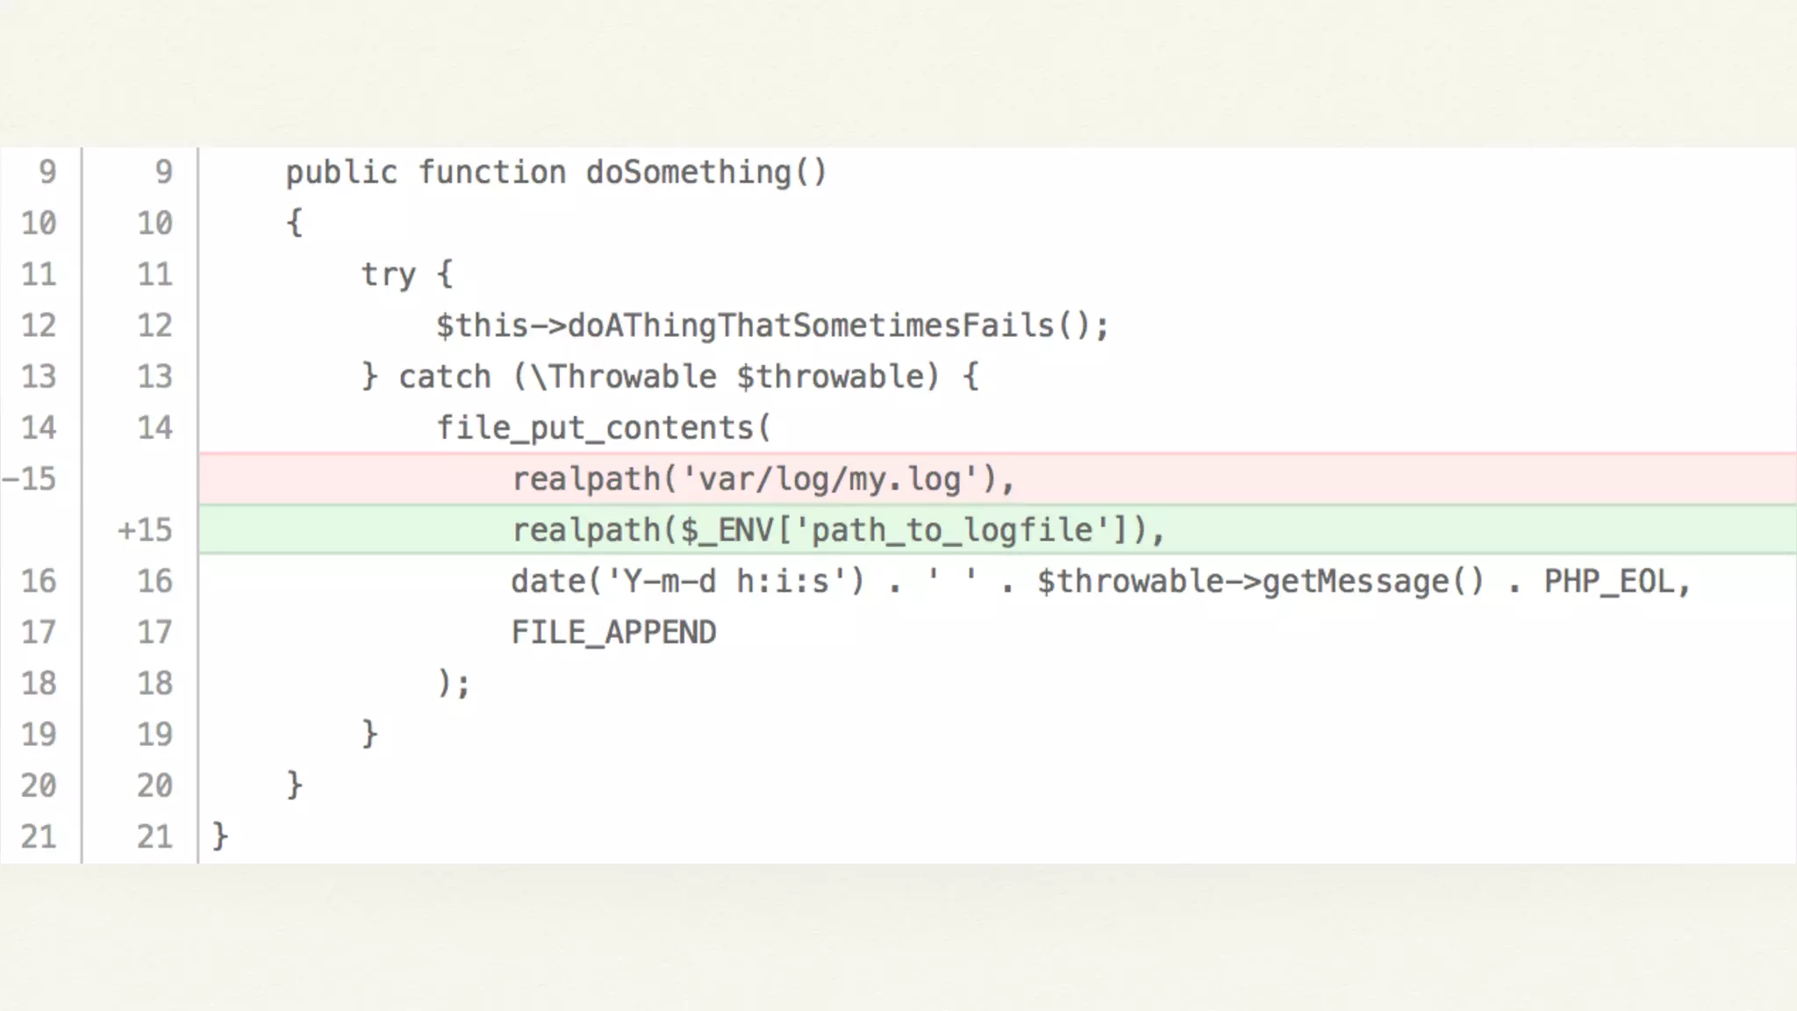This screenshot has width=1797, height=1011.
Task: Click the final closing brace on line 21
Action: click(220, 836)
